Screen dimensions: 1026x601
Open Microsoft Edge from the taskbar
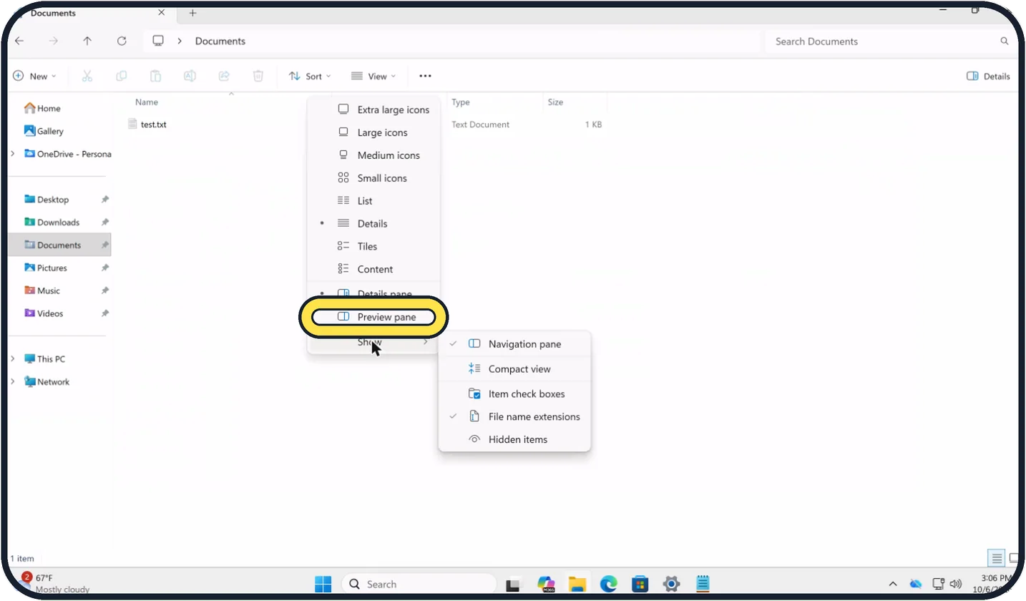(608, 584)
